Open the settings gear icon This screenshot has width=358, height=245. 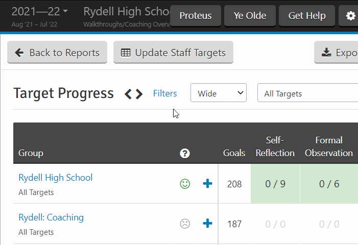coord(350,16)
